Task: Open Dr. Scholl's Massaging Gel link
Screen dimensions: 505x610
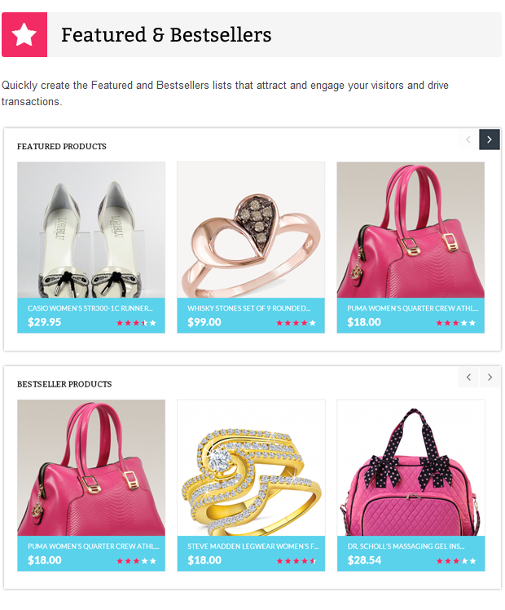Action: 406,546
